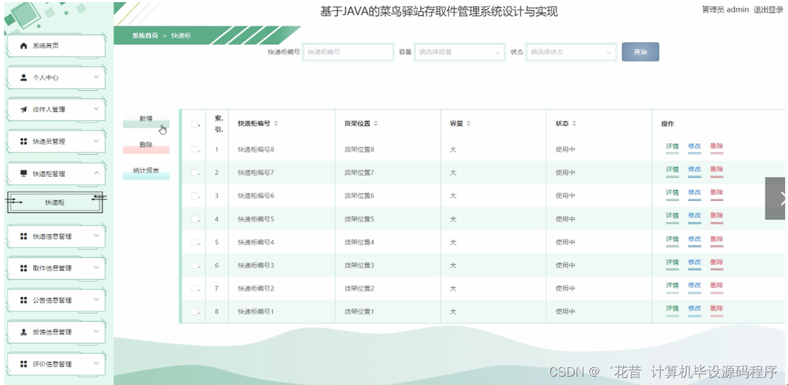This screenshot has width=788, height=385.
Task: Sort by 货架位置 column arrows
Action: 376,123
